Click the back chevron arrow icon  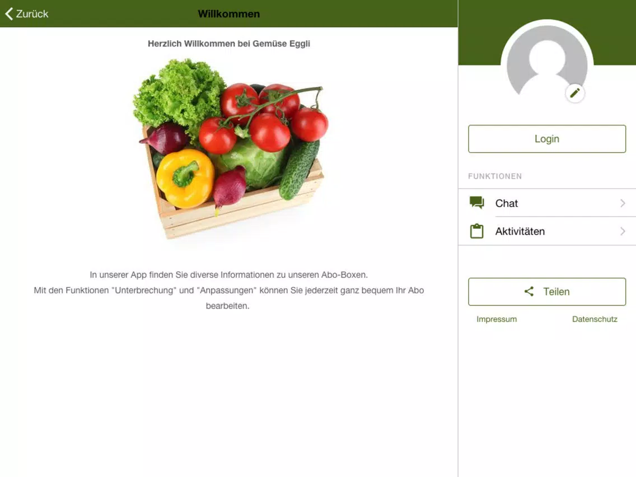[9, 14]
